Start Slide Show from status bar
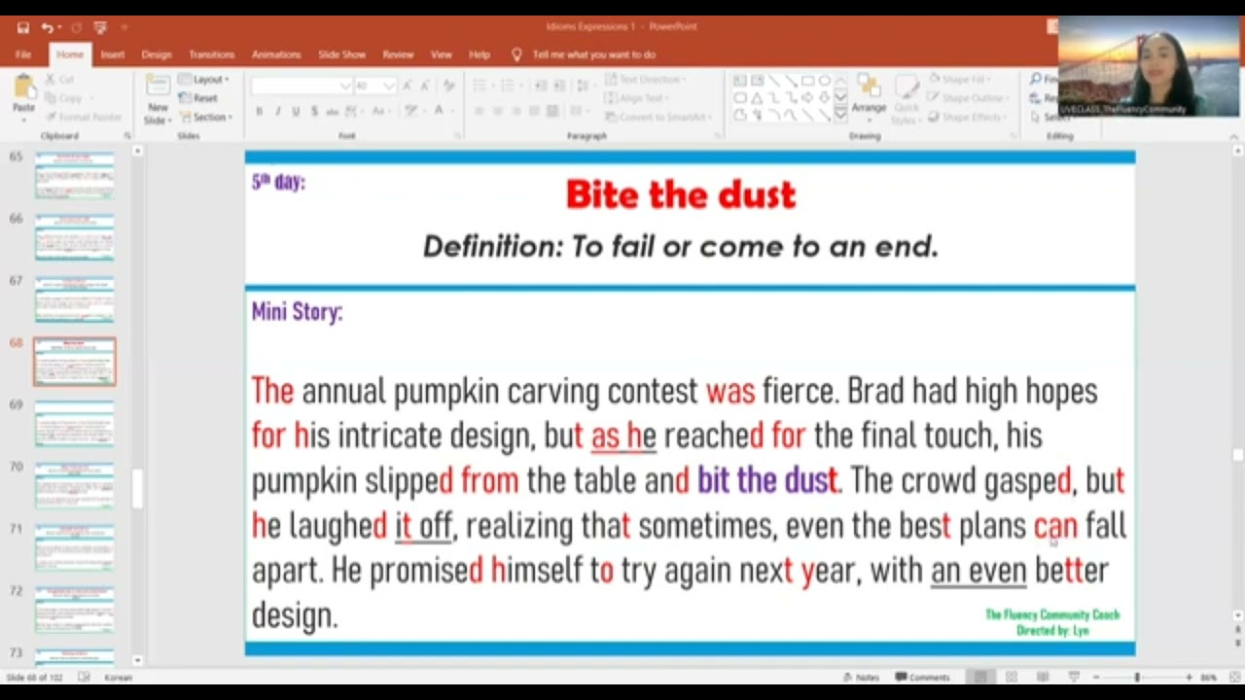 [x=1074, y=677]
